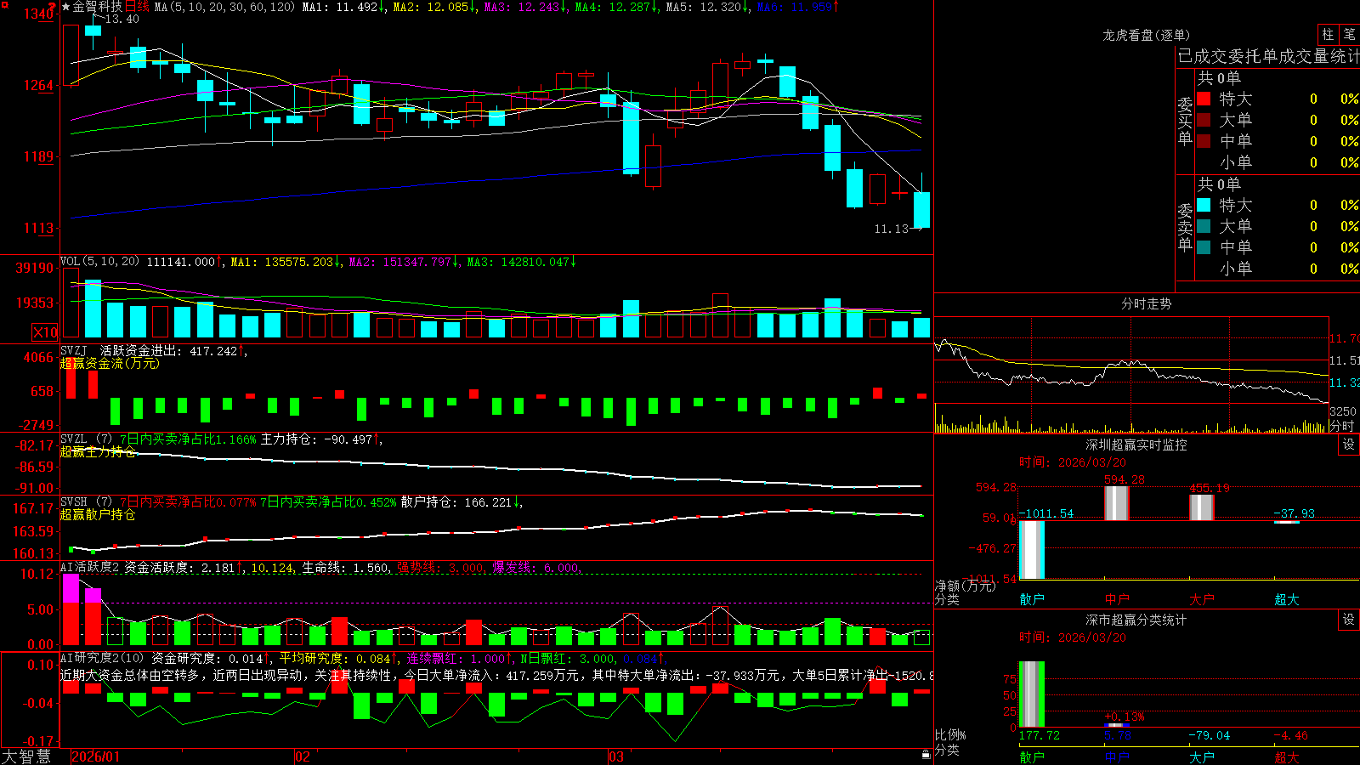Image resolution: width=1360 pixels, height=765 pixels.
Task: Click the 深圳超赢实时监控 title
Action: [1136, 445]
